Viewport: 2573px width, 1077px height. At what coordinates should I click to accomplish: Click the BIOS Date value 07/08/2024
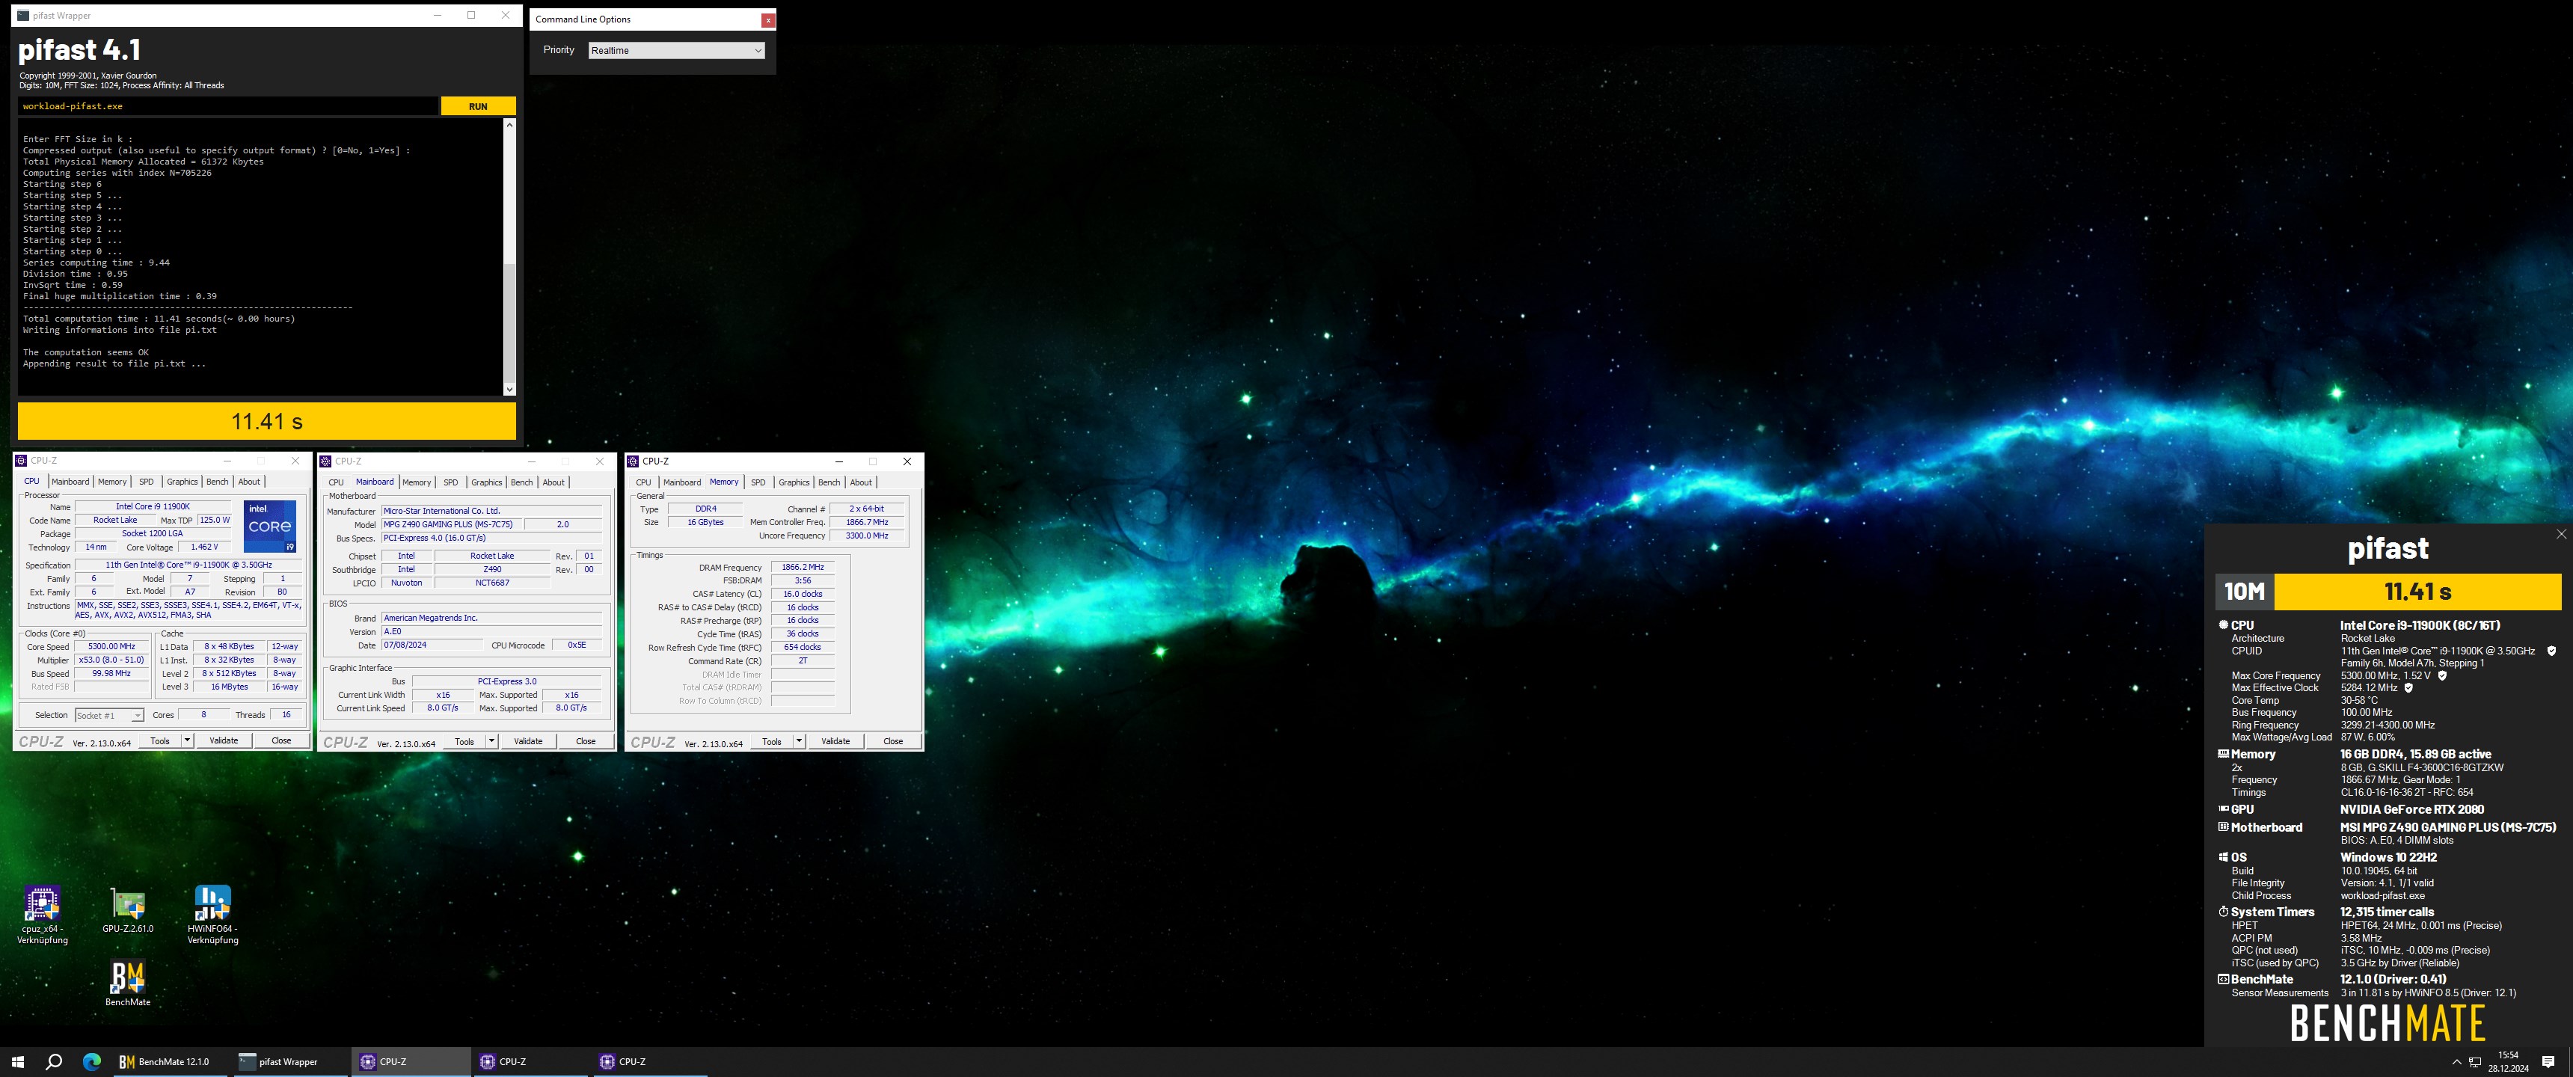(x=432, y=645)
